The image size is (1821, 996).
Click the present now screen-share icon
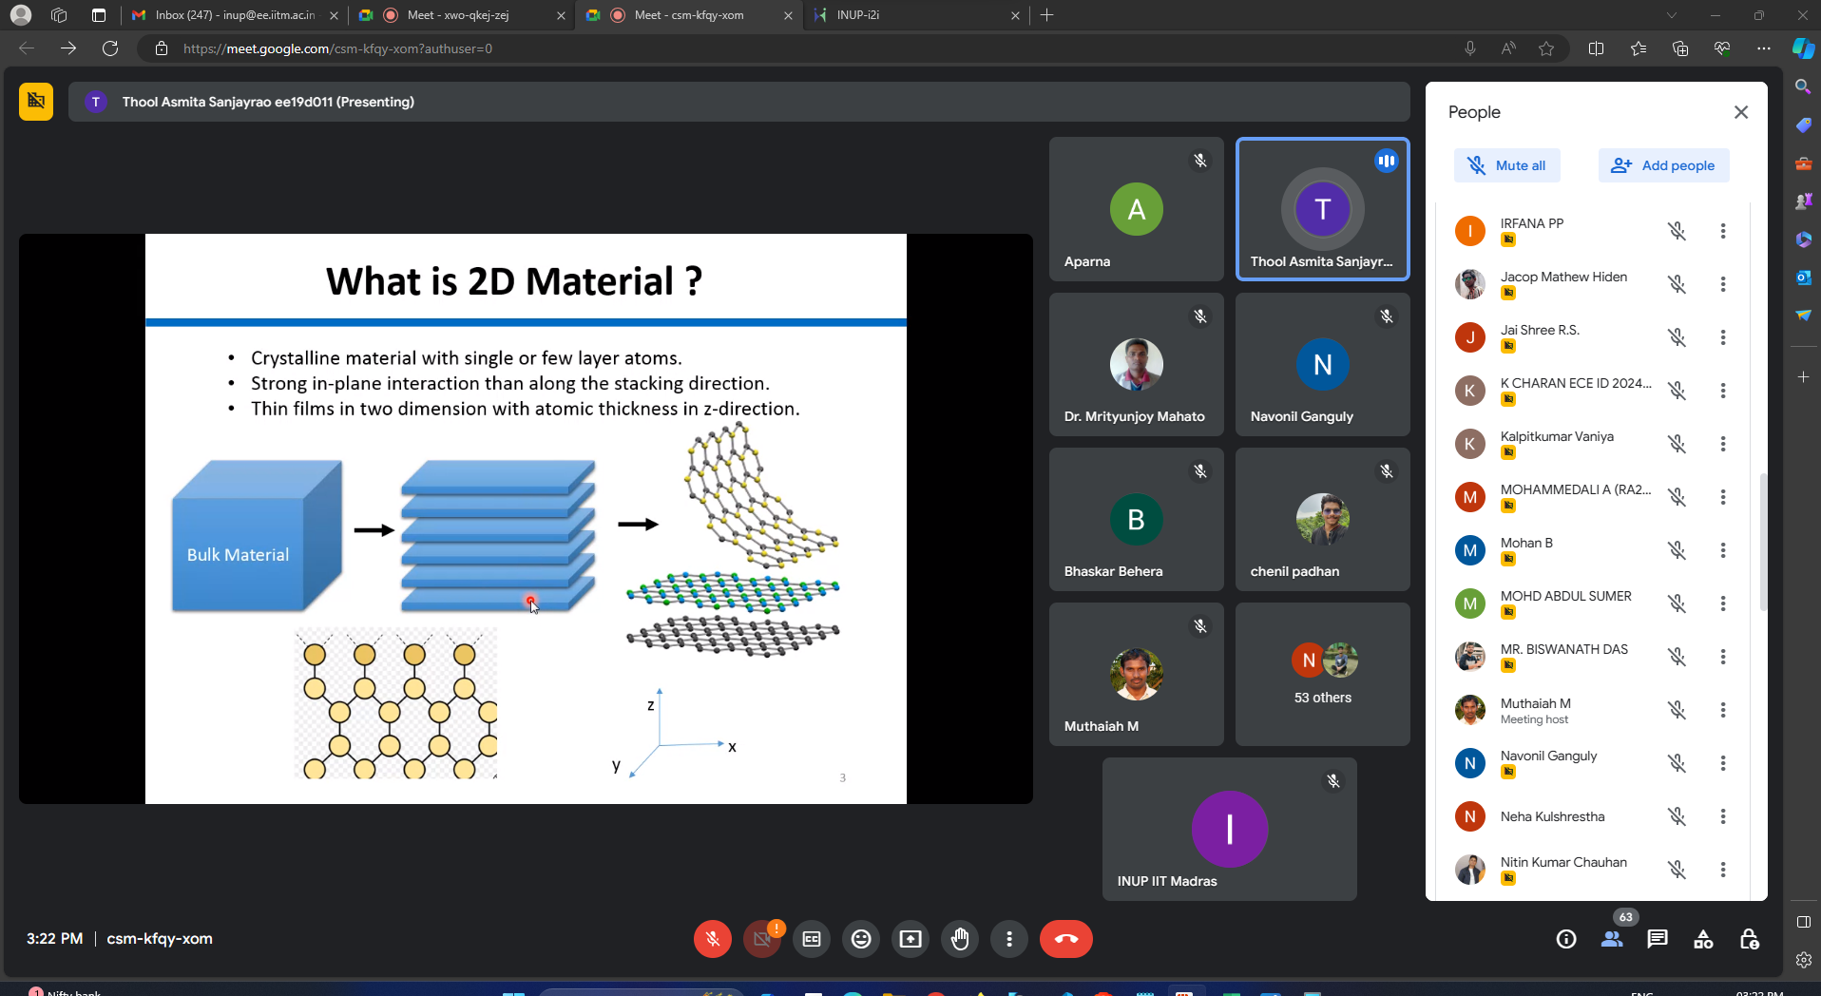coord(910,939)
